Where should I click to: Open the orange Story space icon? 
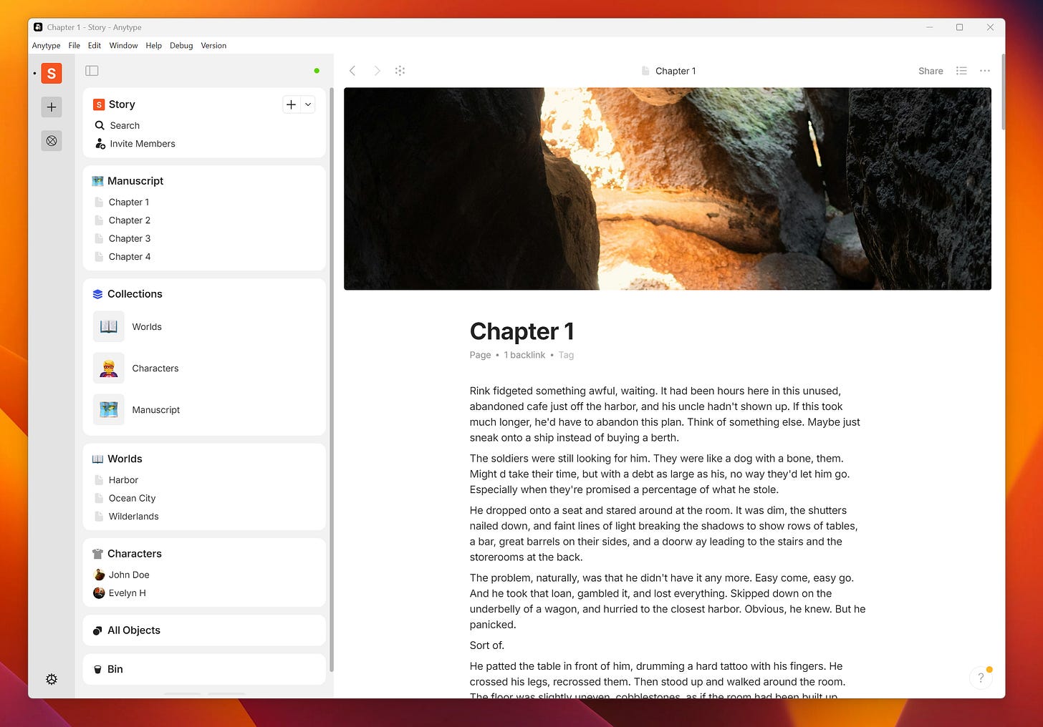coord(52,73)
